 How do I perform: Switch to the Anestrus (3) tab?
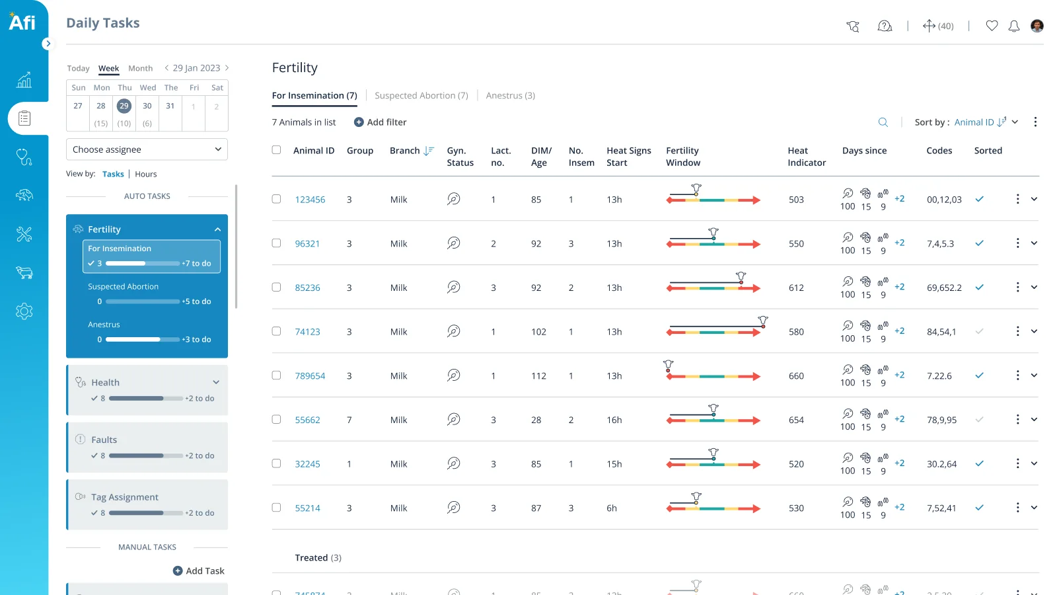coord(511,95)
